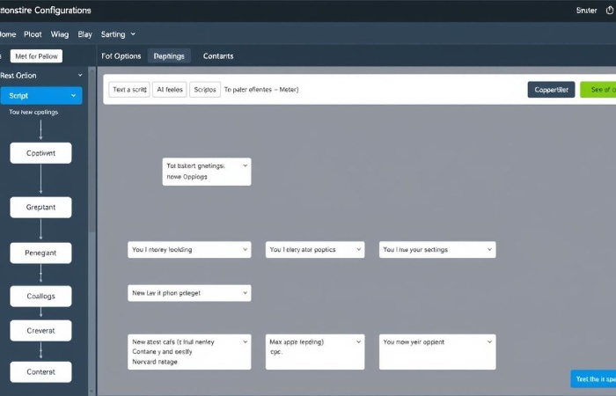
Task: Select the Fof Options tab
Action: click(x=121, y=56)
